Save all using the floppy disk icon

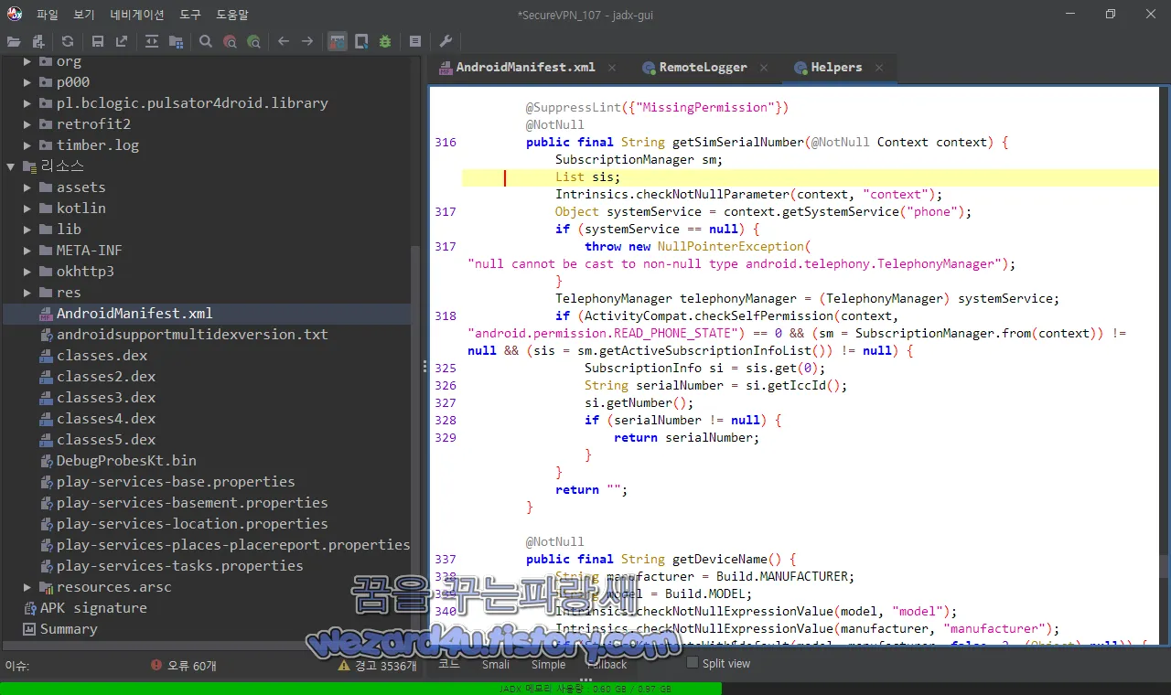tap(98, 41)
